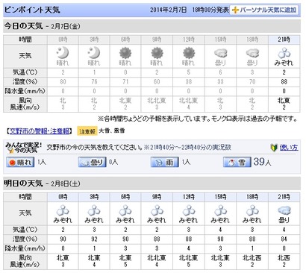Report 雪 as current weather
Viewport: 306px width, 273px height.
pyautogui.click(x=237, y=163)
